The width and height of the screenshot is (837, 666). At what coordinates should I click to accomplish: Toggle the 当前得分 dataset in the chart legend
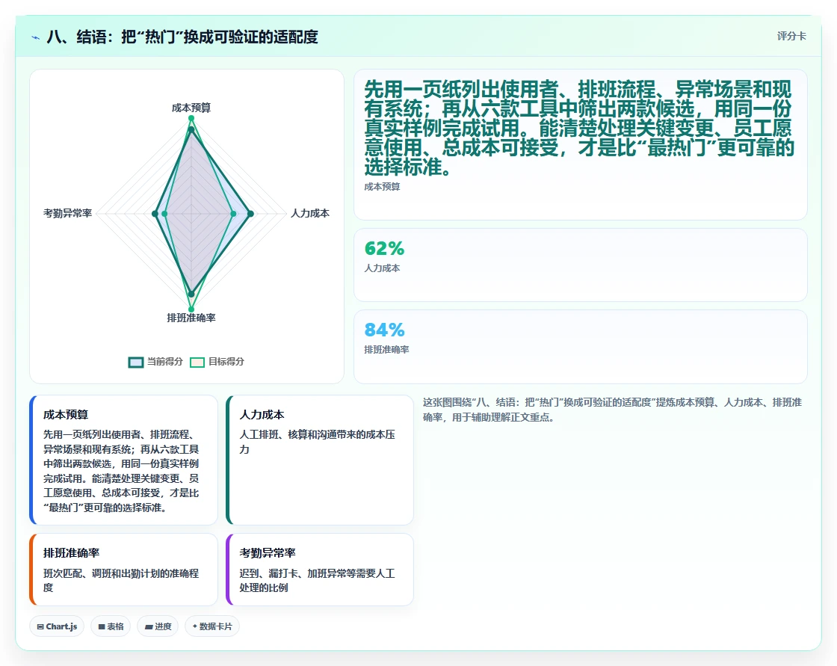[155, 362]
